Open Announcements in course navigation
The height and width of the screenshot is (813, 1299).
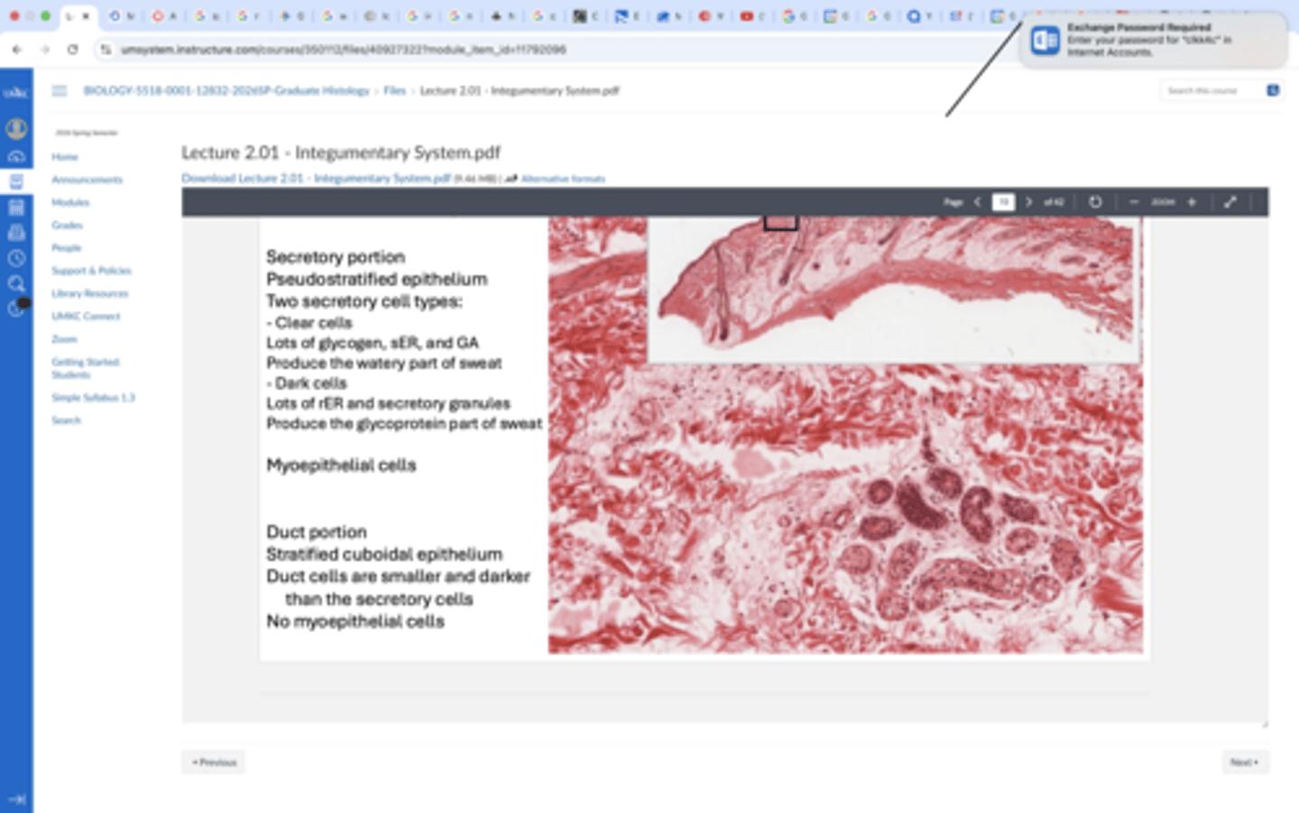click(x=87, y=180)
